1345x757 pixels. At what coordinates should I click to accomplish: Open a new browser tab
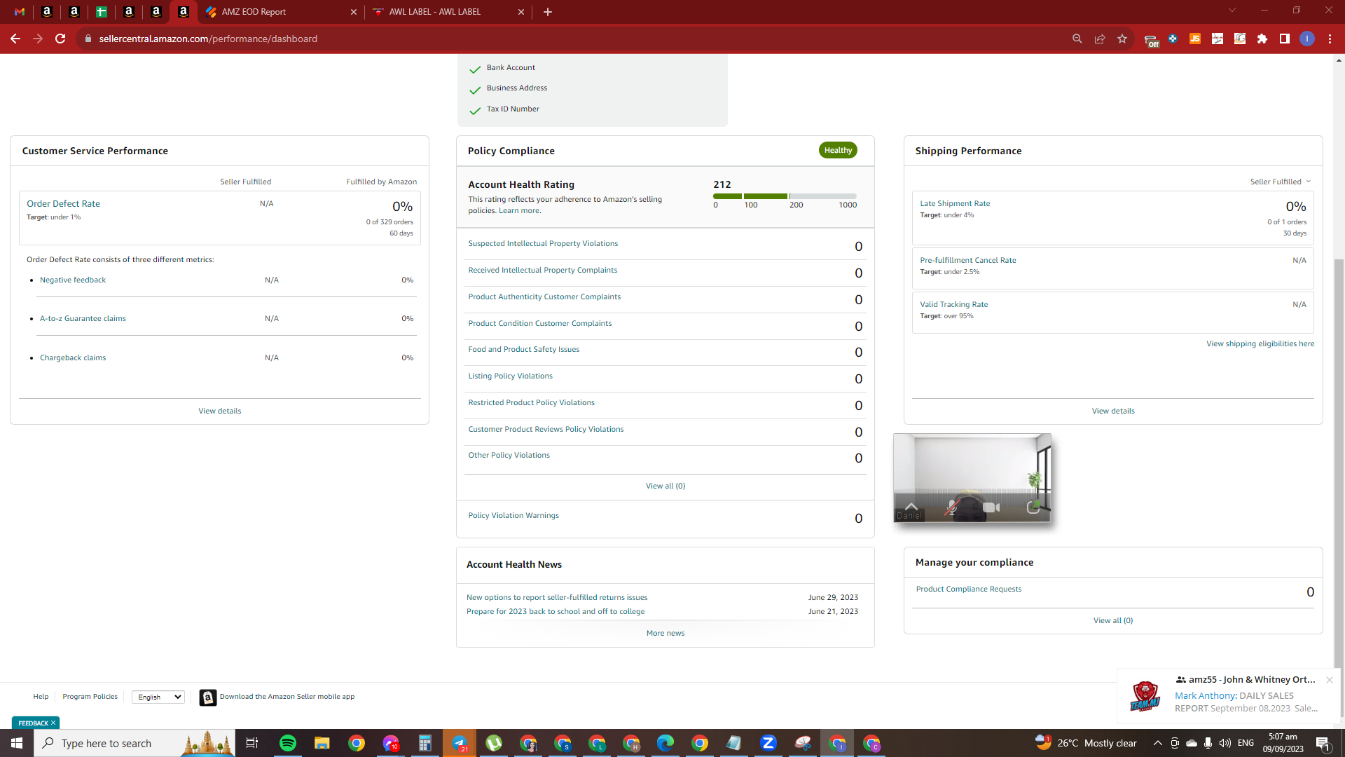click(548, 12)
